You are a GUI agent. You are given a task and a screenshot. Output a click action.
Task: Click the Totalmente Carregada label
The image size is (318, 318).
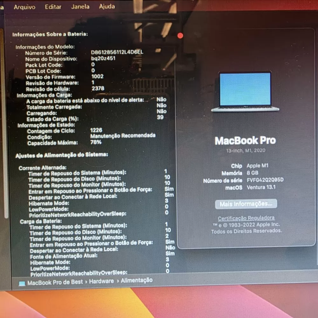(54, 107)
